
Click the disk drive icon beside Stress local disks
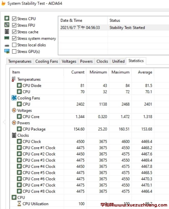(x=7, y=45)
